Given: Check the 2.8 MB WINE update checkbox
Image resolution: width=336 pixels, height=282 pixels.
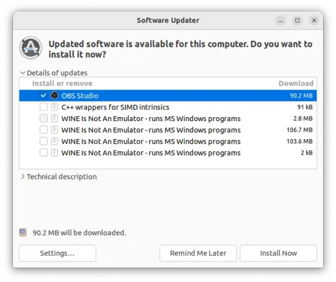Looking at the screenshot, I should 44,119.
